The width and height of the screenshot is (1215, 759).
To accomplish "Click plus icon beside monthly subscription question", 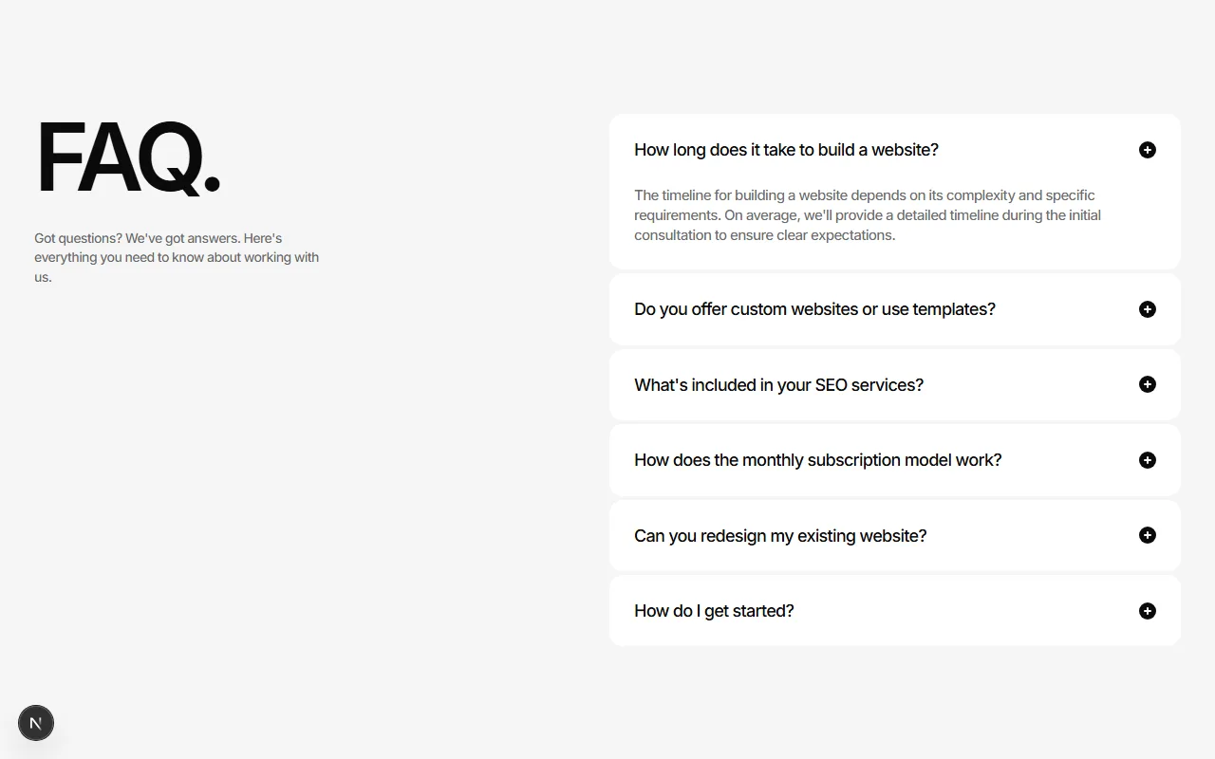I will coord(1148,460).
